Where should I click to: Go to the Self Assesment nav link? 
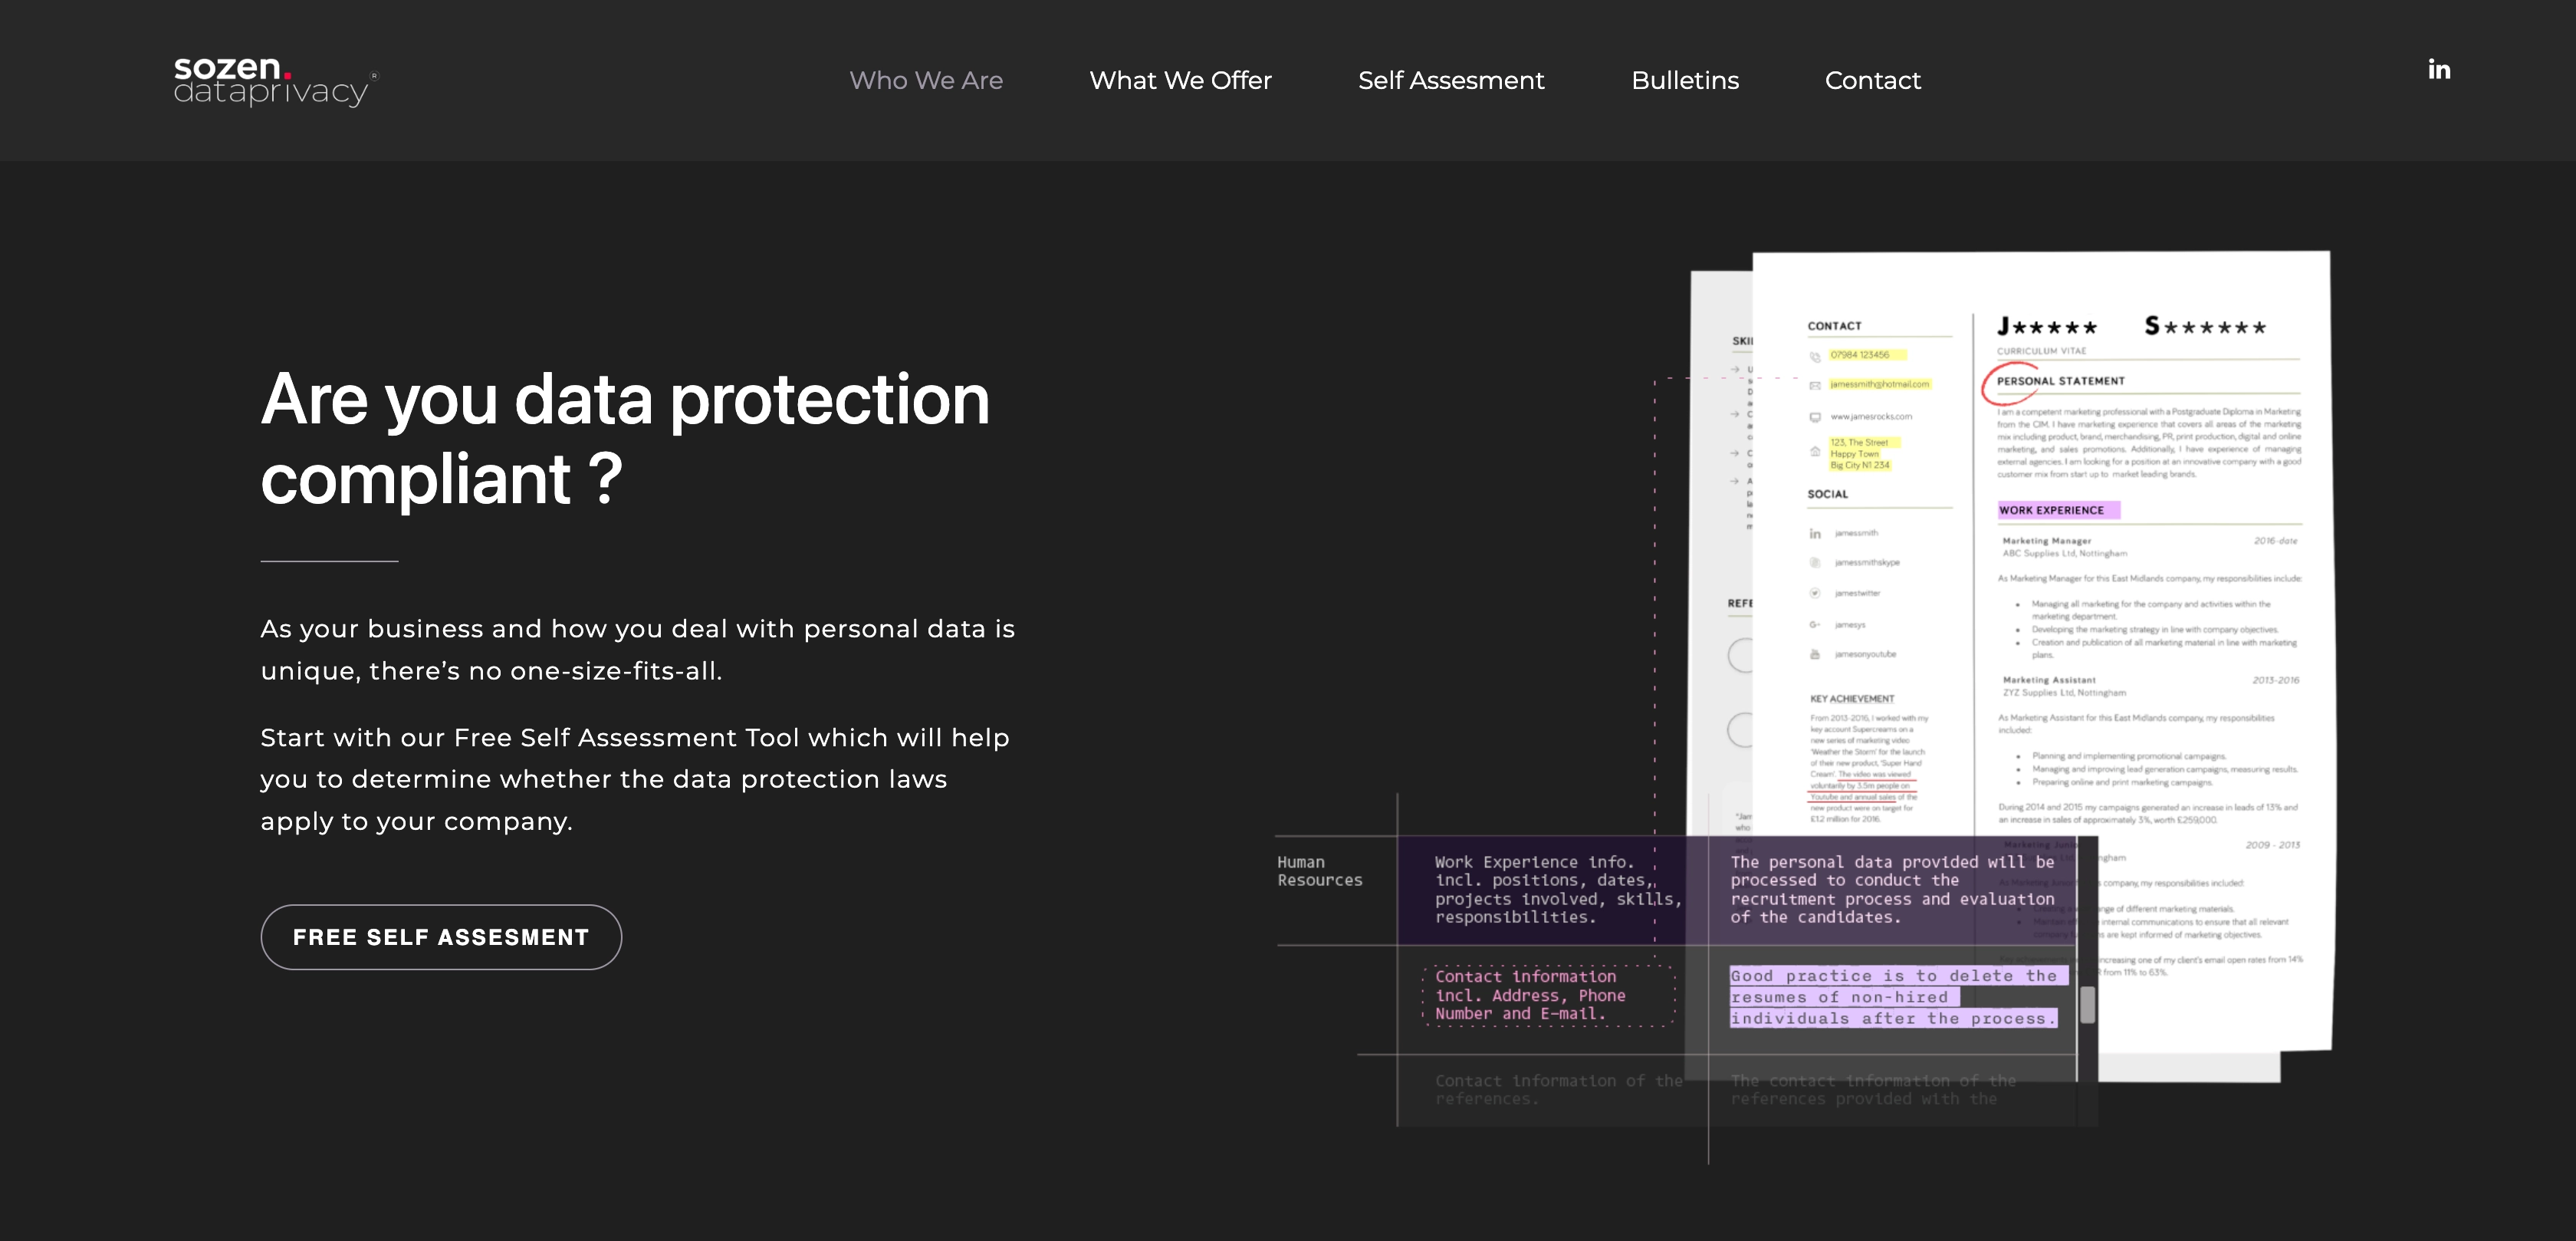1451,80
